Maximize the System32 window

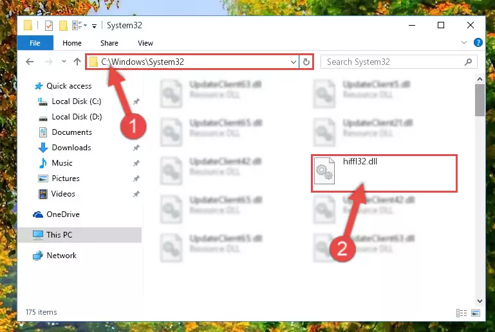click(x=441, y=25)
